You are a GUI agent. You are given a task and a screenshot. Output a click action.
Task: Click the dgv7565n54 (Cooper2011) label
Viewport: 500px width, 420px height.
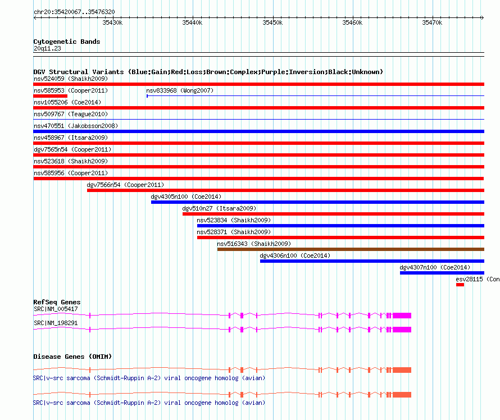pos(72,149)
